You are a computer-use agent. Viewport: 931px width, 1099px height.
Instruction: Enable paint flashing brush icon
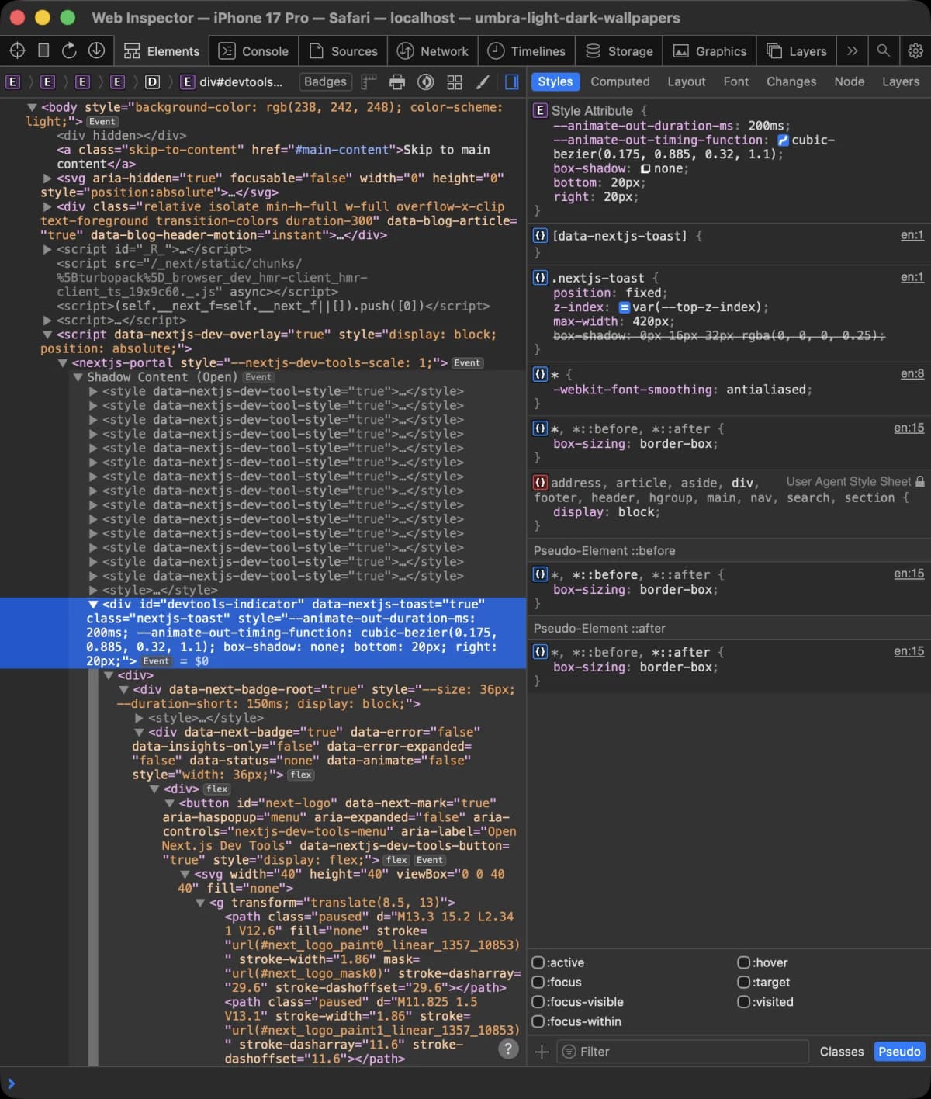click(x=483, y=81)
